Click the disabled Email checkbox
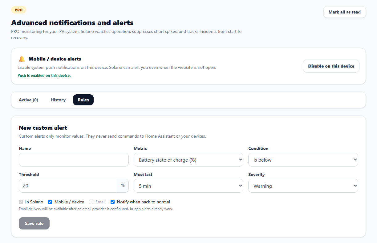Screen dimensions: 377x243 91,202
